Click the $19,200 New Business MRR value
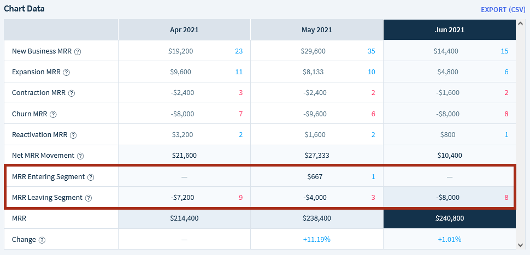530x255 pixels. (x=181, y=51)
